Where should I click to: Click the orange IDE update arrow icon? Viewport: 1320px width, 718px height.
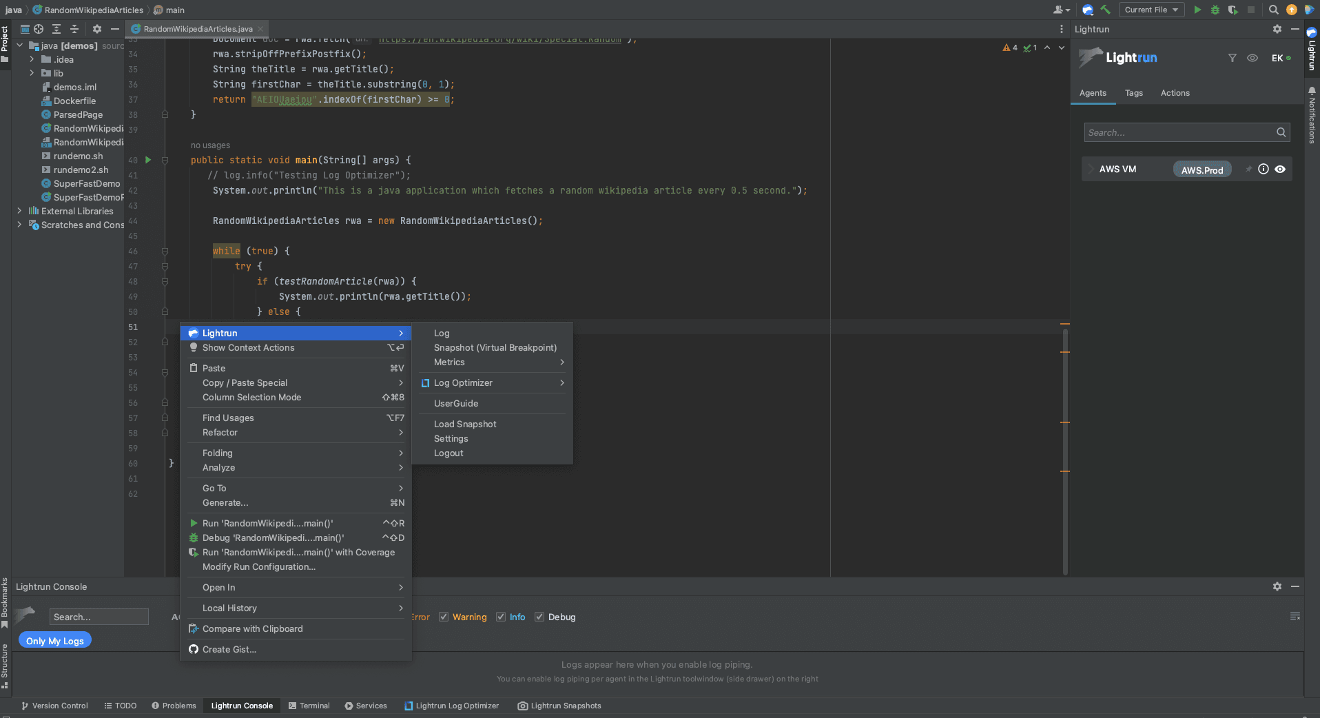click(1292, 10)
